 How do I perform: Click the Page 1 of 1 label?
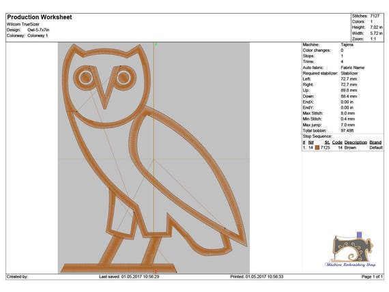click(x=372, y=276)
